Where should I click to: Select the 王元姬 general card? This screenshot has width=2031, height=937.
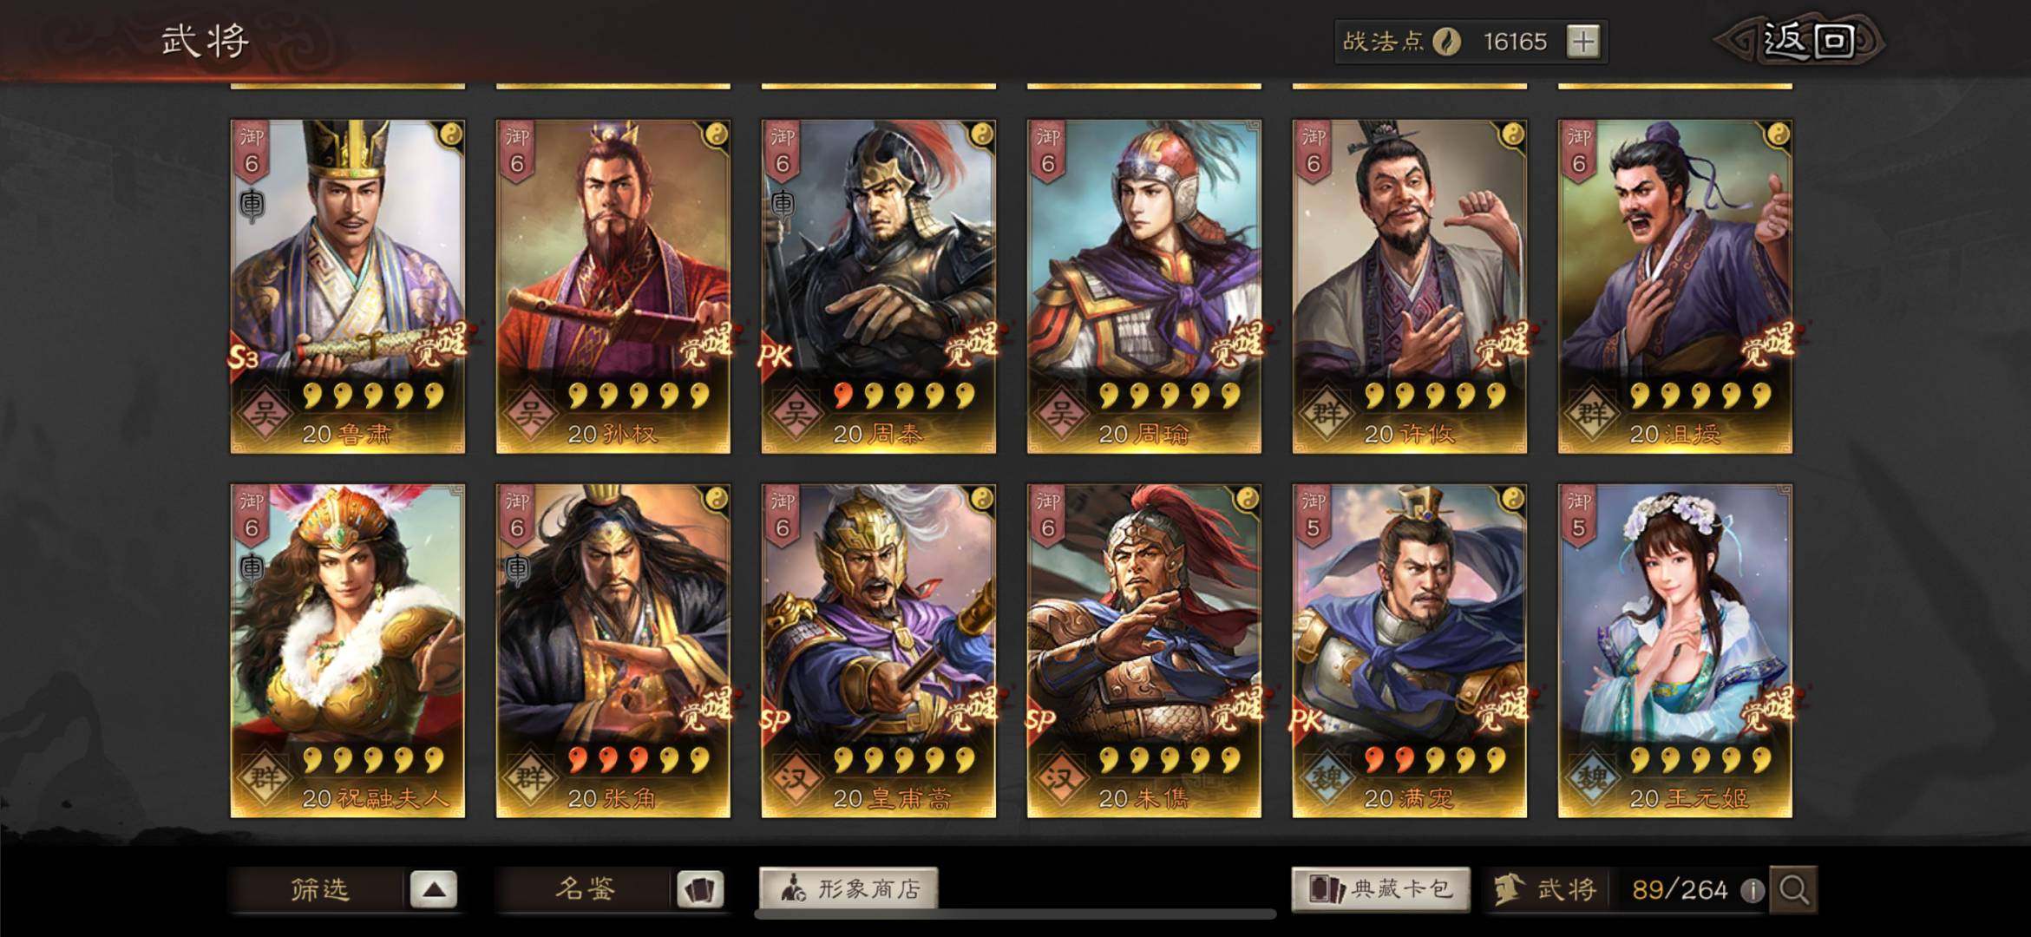pyautogui.click(x=1674, y=651)
